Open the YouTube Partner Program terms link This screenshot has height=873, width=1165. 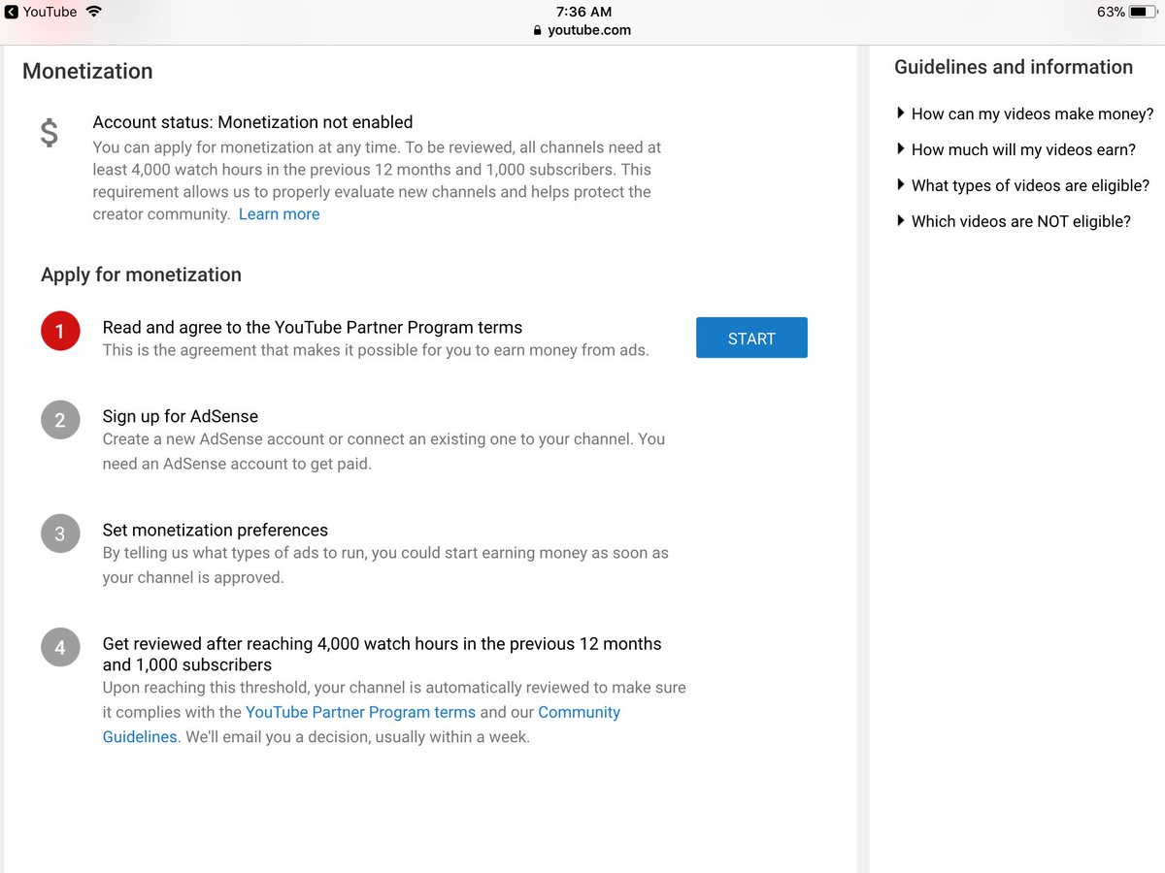[x=360, y=712]
